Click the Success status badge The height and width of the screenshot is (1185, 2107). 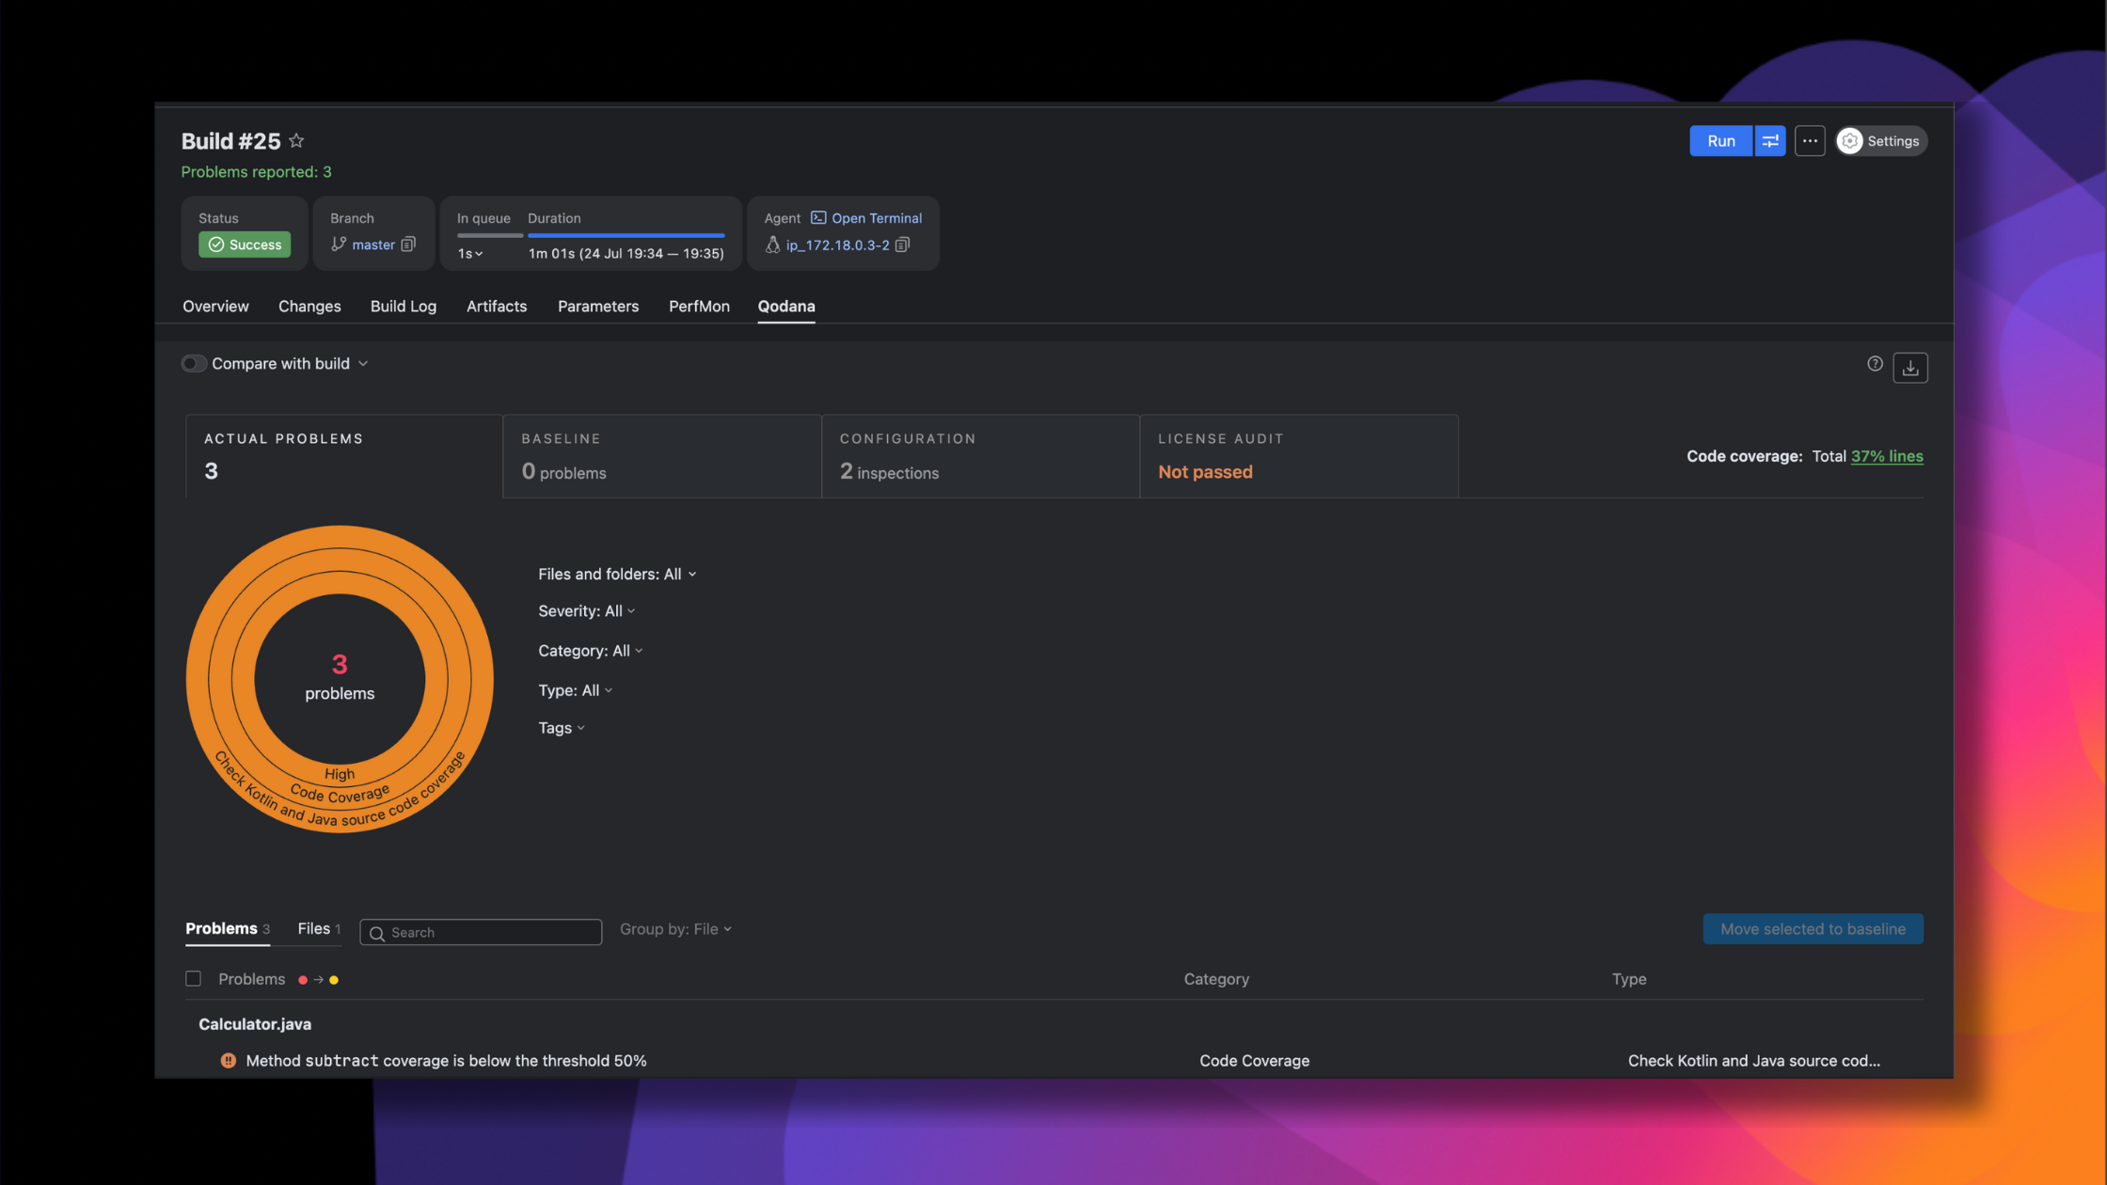245,245
